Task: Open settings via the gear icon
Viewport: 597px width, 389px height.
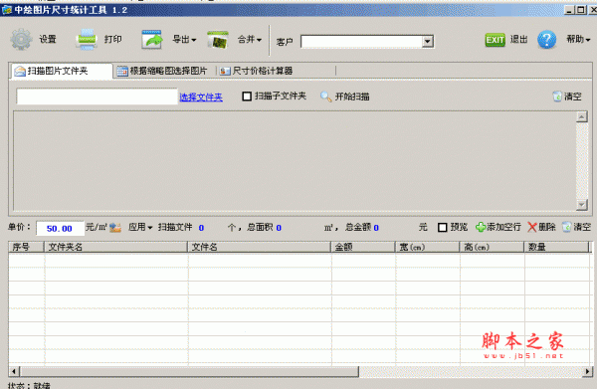Action: coord(21,39)
